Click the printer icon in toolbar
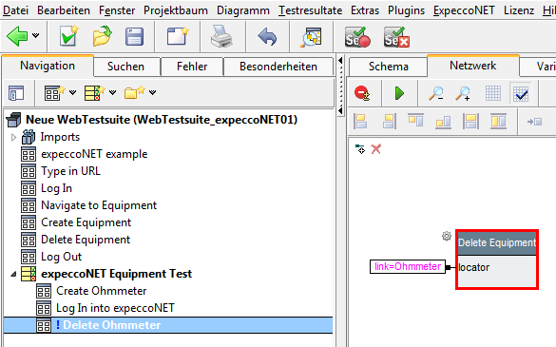This screenshot has height=347, width=556. pos(221,37)
